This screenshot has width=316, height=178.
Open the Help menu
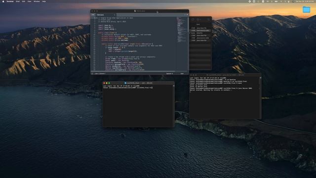coord(44,1)
